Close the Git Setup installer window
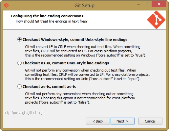169x131 pixels. click(159, 4)
